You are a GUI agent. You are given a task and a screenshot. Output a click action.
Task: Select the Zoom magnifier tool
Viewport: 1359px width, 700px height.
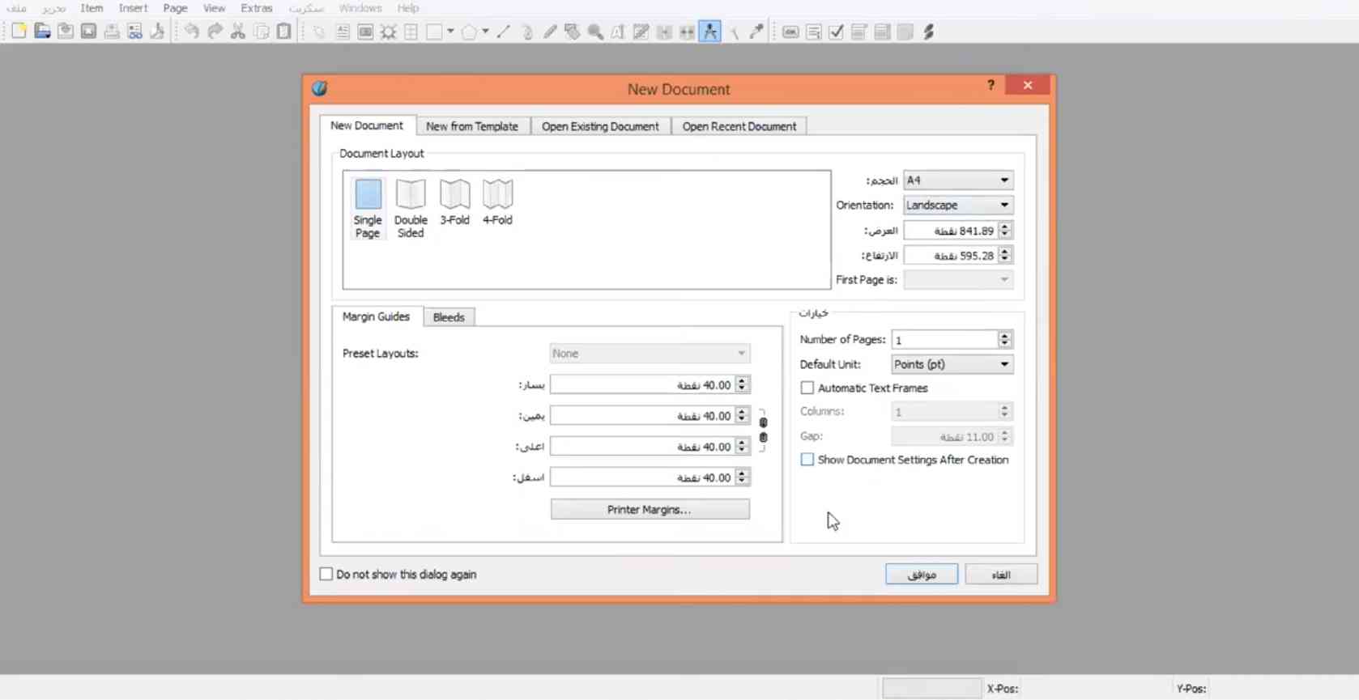click(595, 32)
